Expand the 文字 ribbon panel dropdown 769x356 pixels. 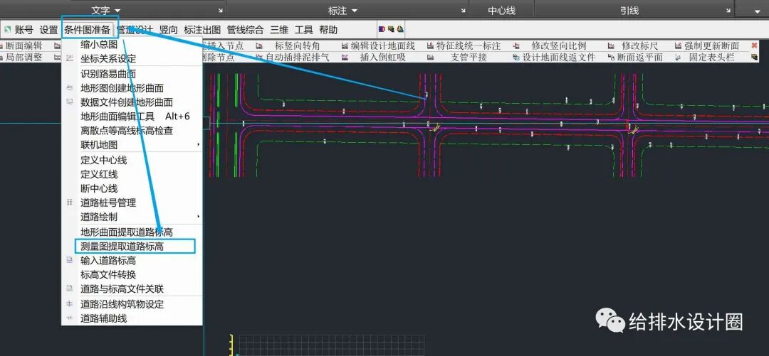pyautogui.click(x=117, y=11)
